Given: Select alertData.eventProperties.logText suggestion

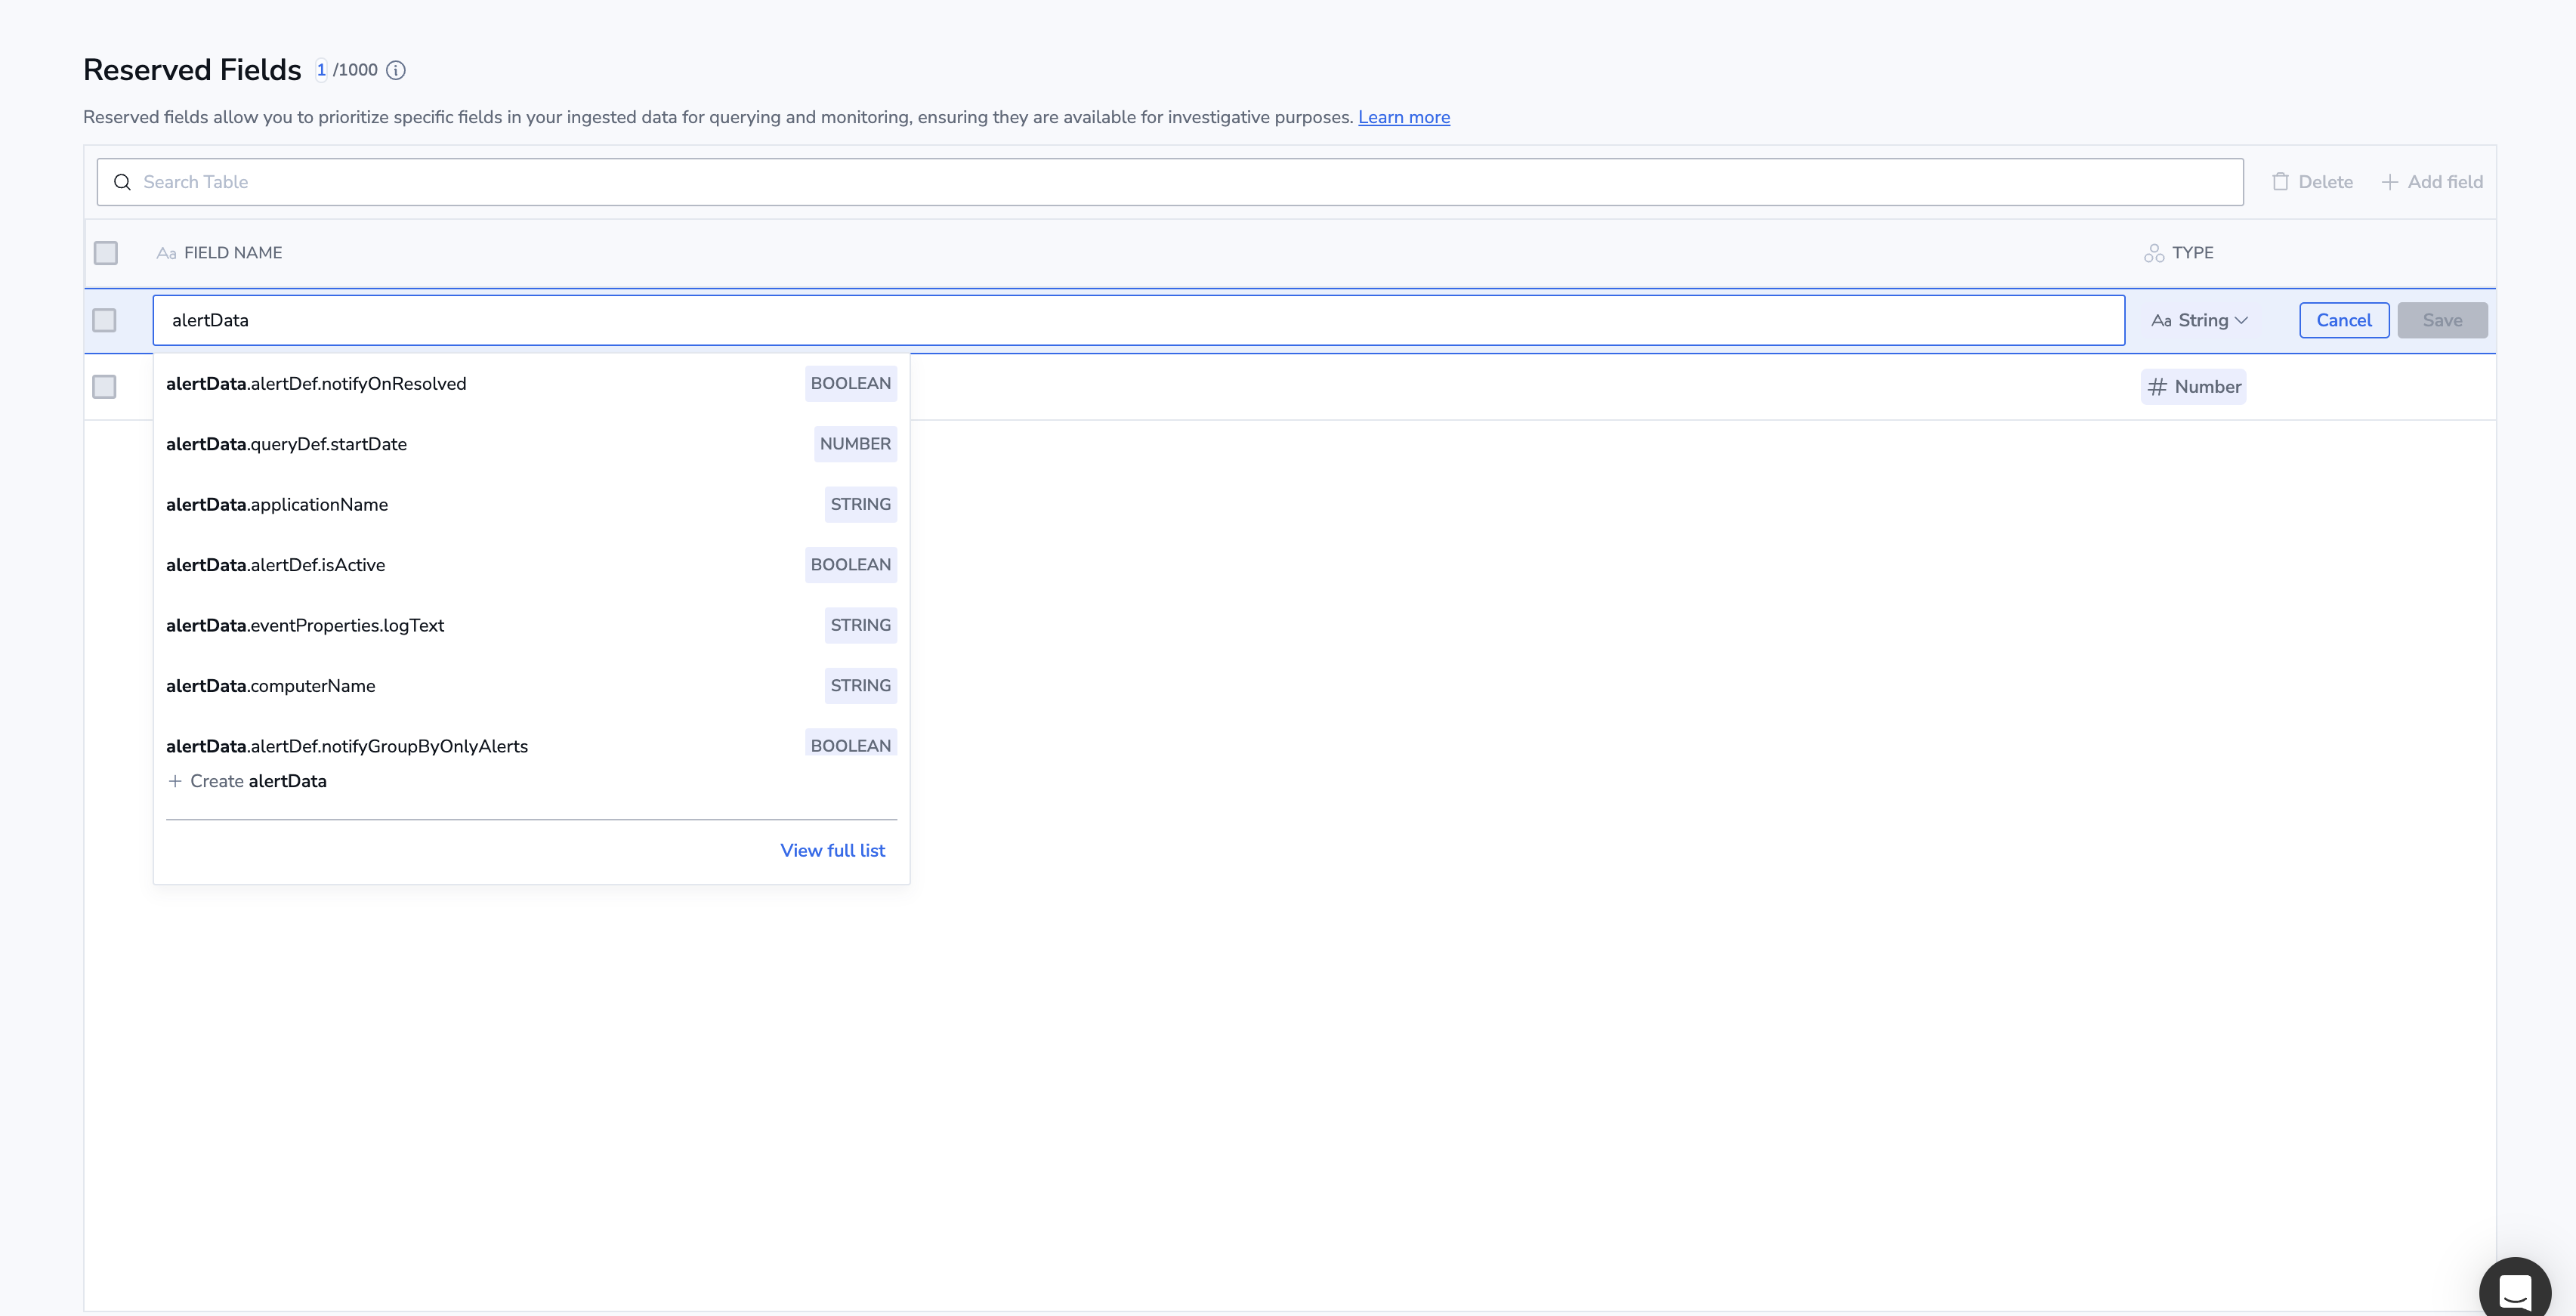Looking at the screenshot, I should pos(531,626).
